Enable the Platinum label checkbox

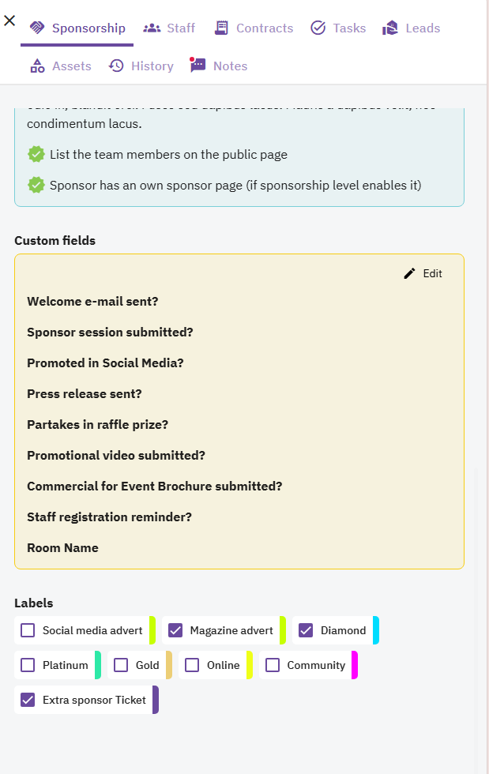click(x=28, y=665)
